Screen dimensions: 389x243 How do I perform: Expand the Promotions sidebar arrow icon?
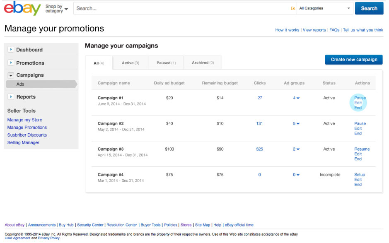click(x=11, y=63)
